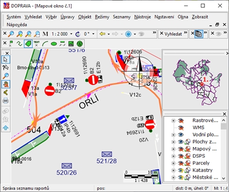This screenshot has width=229, height=192.
Task: Toggle visibility of Vodní plochy layer
Action: 181,135
